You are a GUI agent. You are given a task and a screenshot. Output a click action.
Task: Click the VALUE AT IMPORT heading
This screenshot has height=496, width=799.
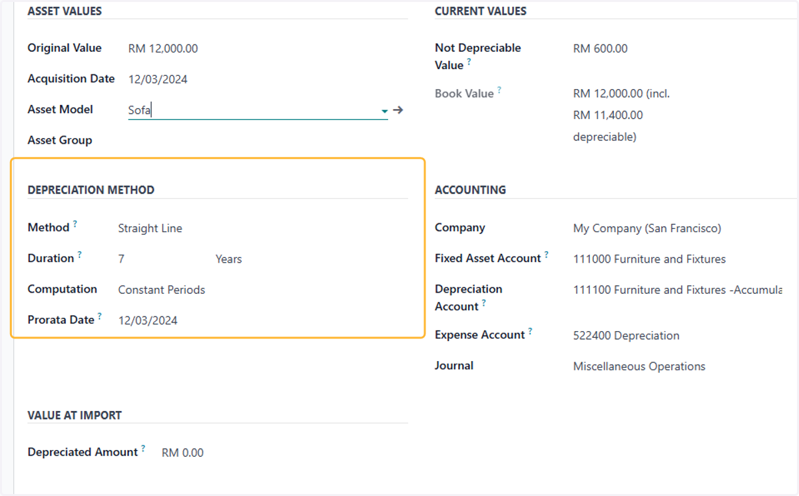[x=75, y=416]
